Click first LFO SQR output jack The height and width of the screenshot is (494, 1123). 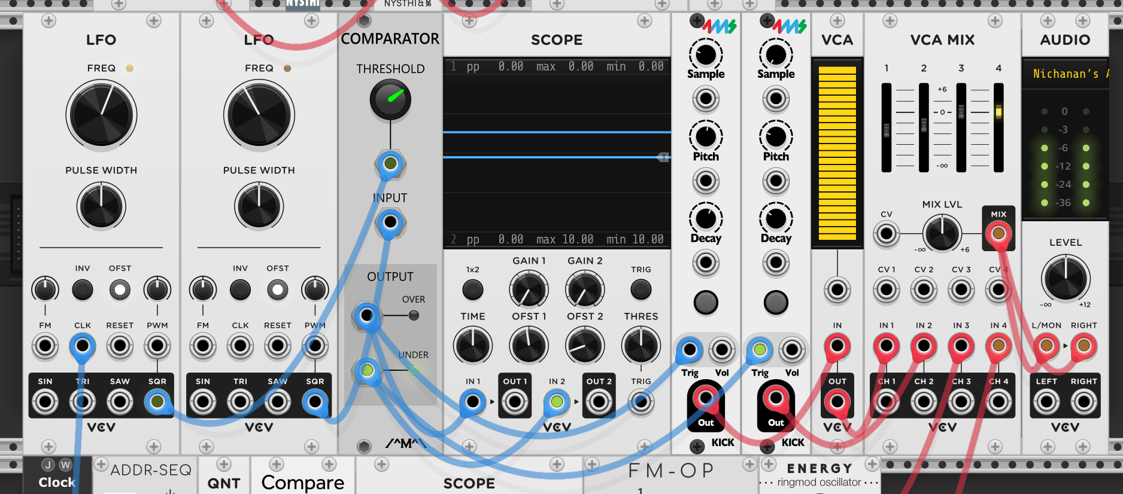157,402
